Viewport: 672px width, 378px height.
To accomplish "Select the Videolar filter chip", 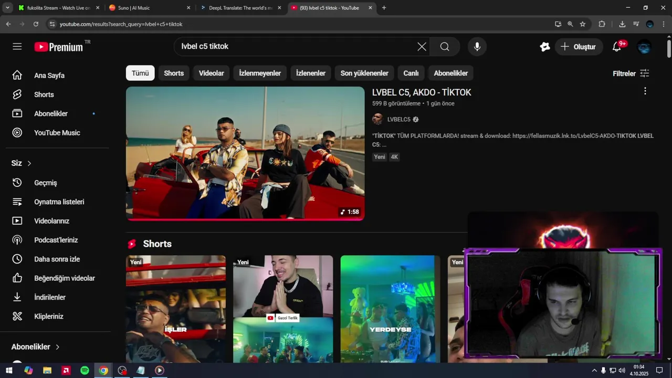I will (x=212, y=73).
